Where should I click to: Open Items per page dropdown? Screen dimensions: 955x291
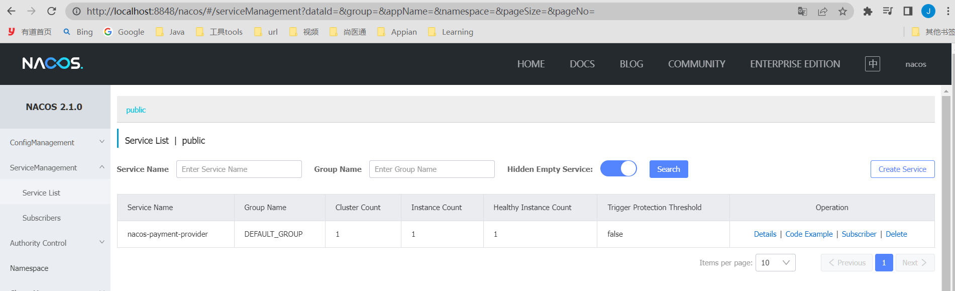click(775, 263)
